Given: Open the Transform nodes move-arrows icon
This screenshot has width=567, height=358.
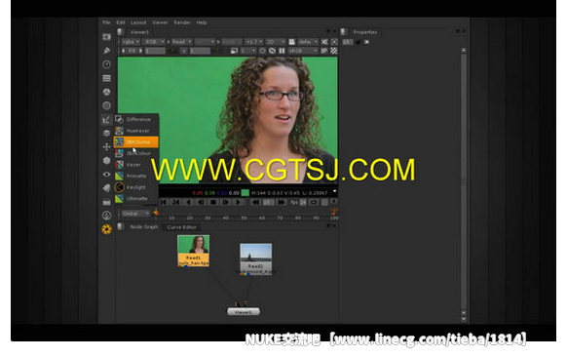Looking at the screenshot, I should [x=106, y=146].
